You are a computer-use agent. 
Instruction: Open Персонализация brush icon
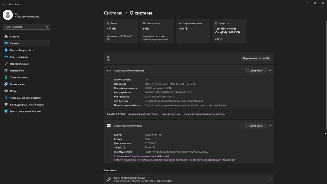[6, 63]
